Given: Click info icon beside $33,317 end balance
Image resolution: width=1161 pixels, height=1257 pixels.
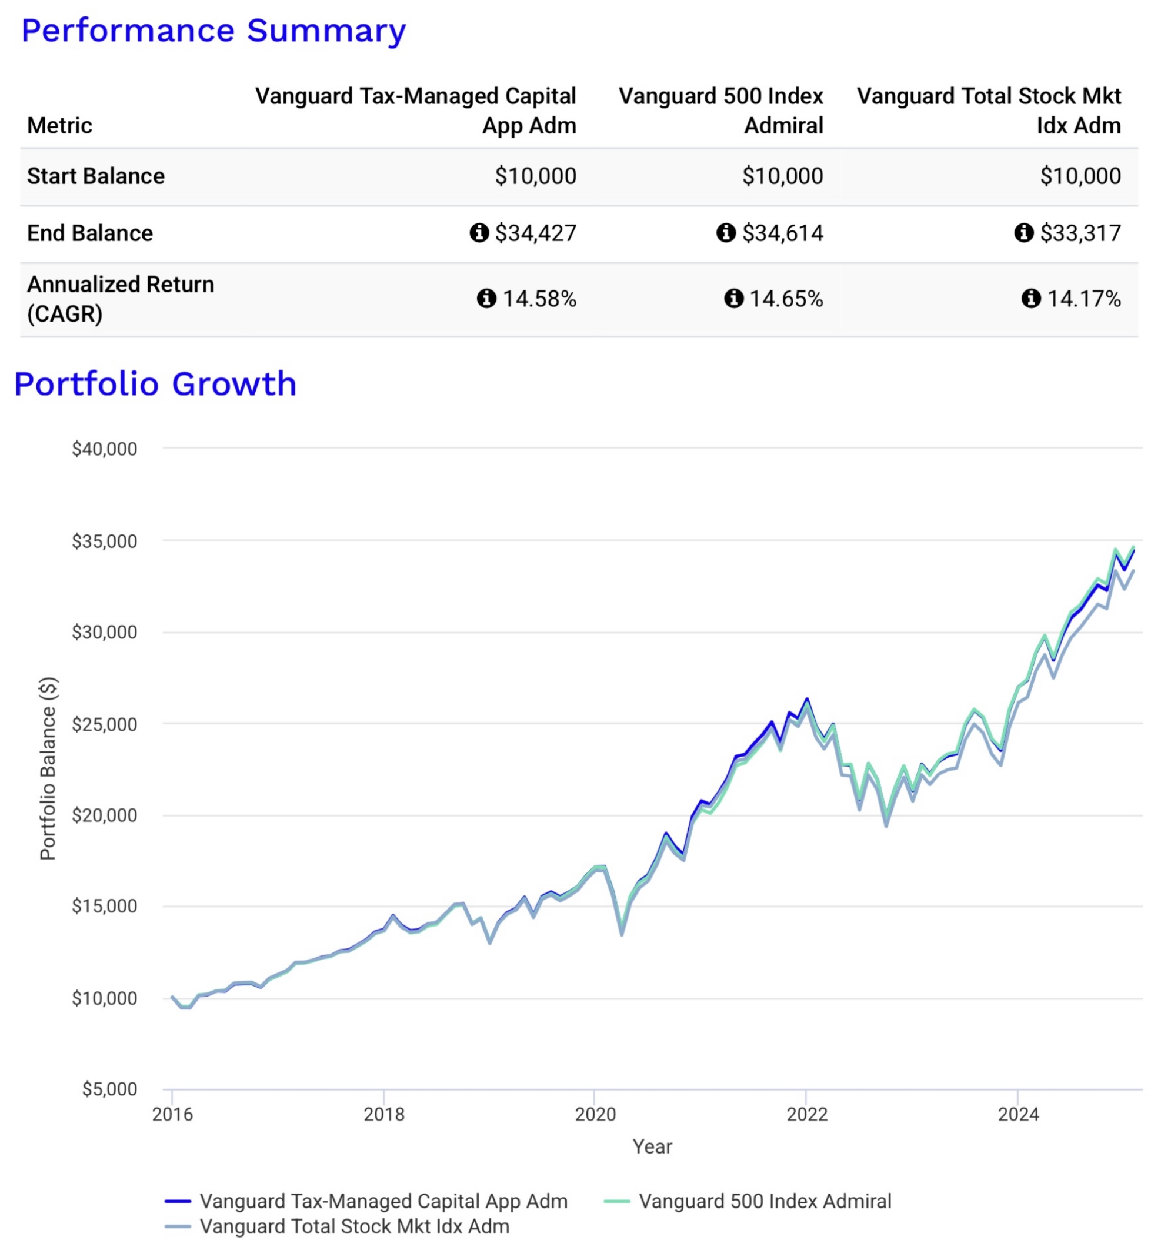Looking at the screenshot, I should pyautogui.click(x=1024, y=233).
